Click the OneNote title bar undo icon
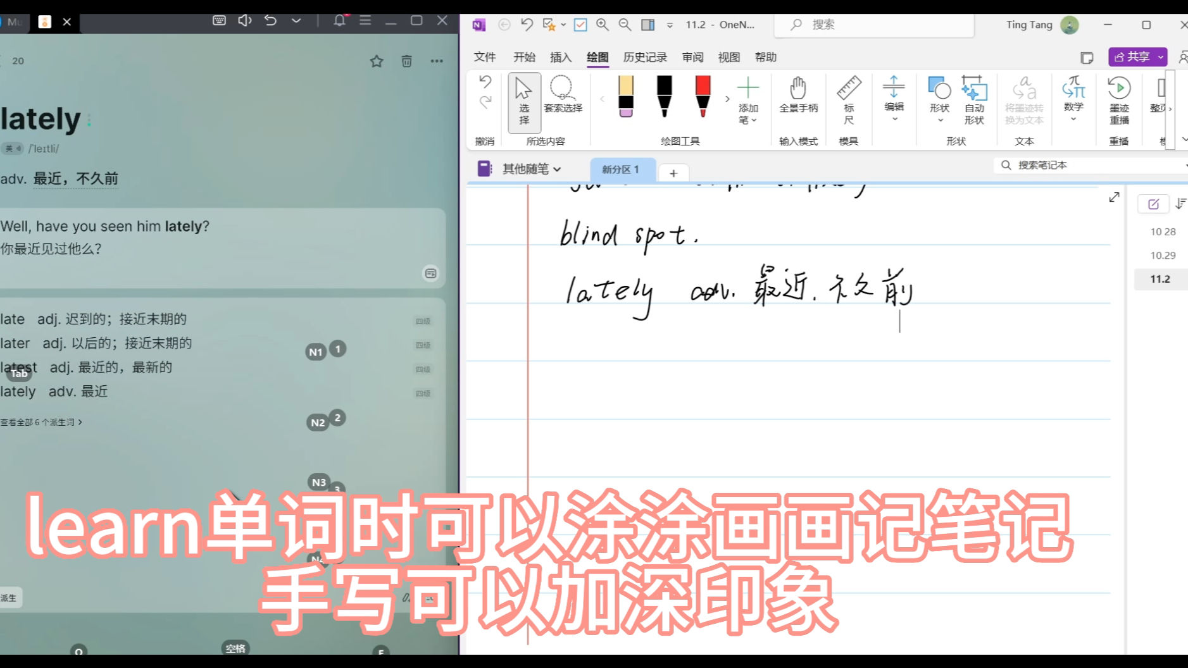This screenshot has width=1188, height=668. tap(527, 25)
